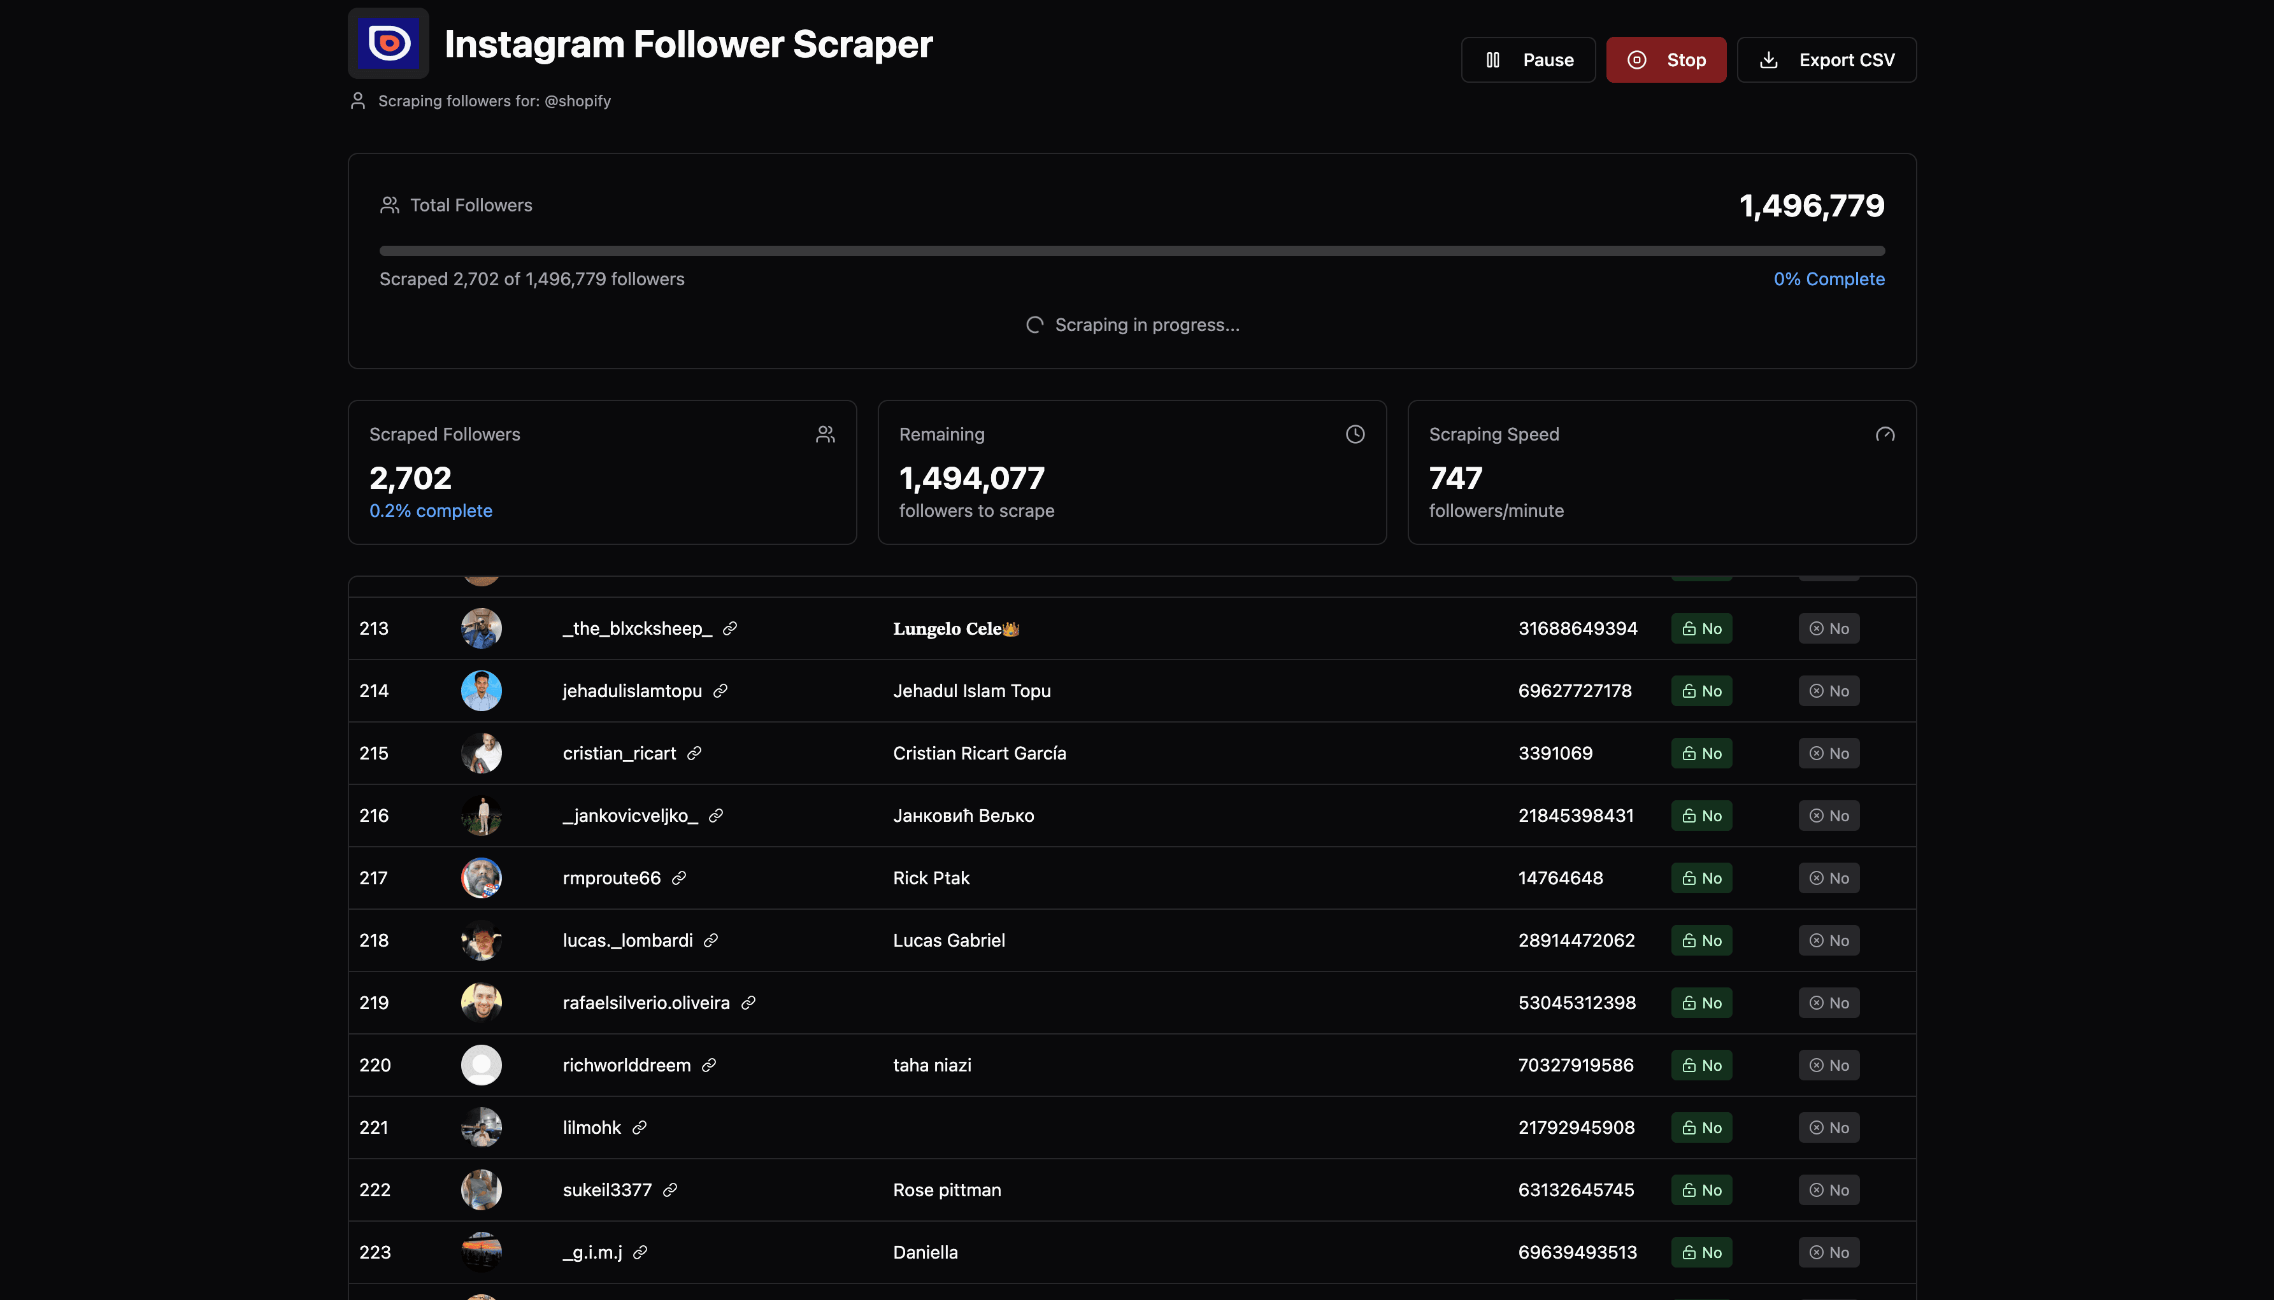2274x1300 pixels.
Task: Click the follower scraping progress bar
Action: [1132, 251]
